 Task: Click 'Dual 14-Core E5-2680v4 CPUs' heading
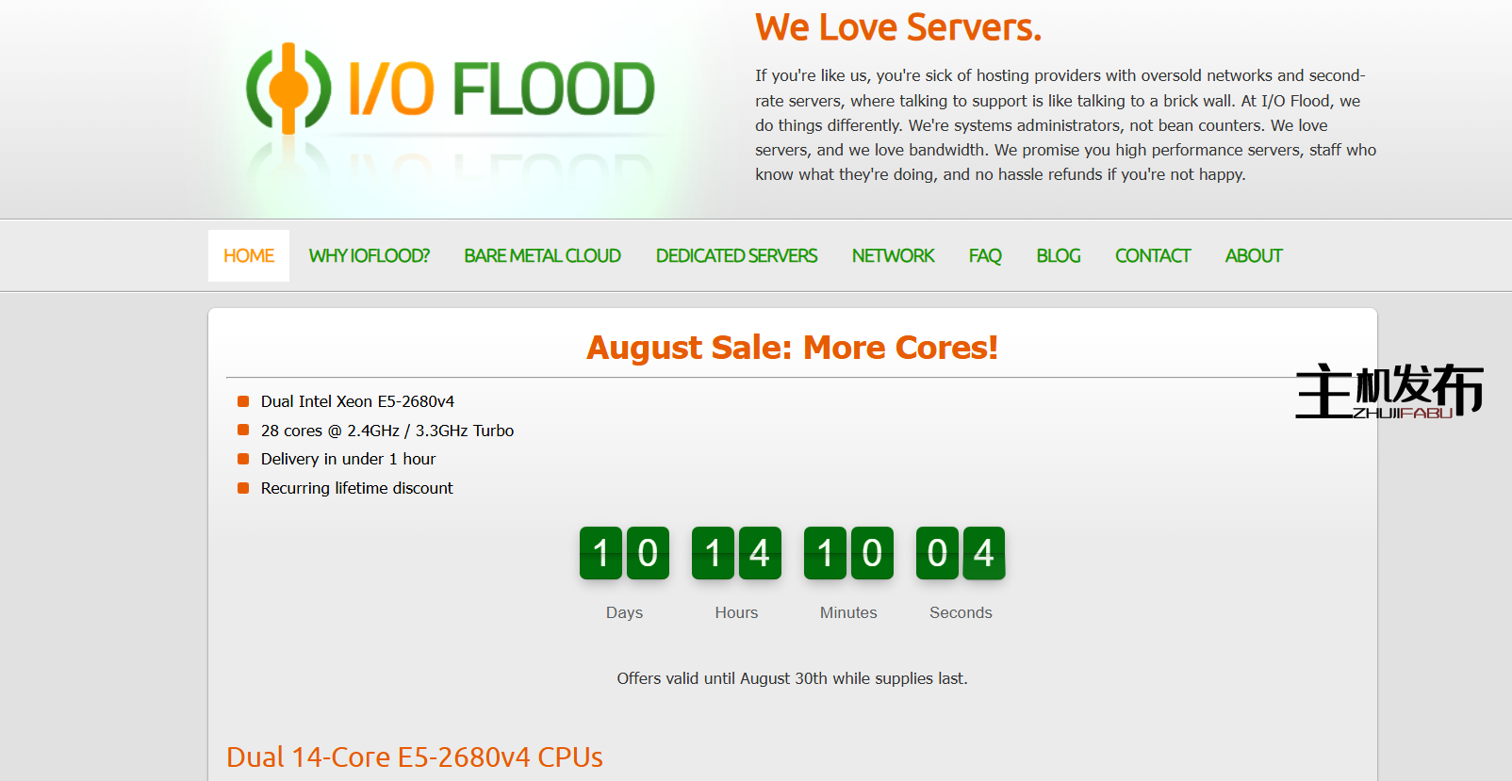[x=415, y=757]
